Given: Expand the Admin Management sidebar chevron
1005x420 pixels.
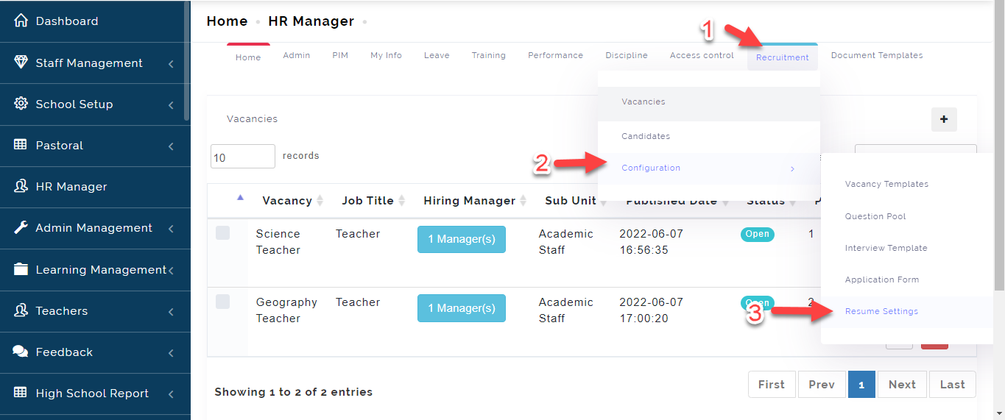Looking at the screenshot, I should pyautogui.click(x=171, y=229).
